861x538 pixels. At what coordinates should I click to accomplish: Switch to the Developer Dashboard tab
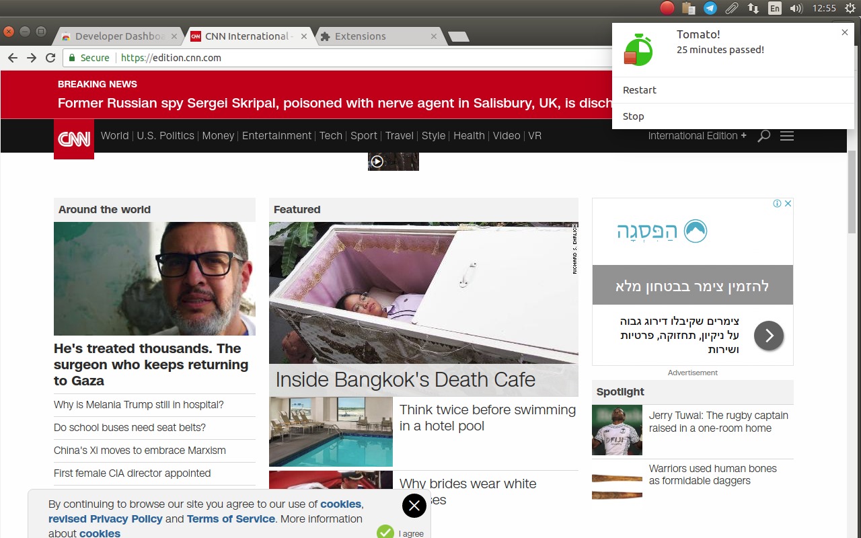(119, 36)
